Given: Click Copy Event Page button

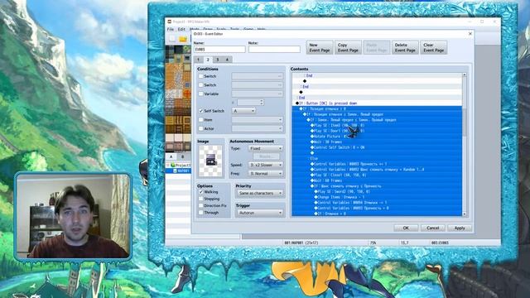Looking at the screenshot, I should pos(348,48).
